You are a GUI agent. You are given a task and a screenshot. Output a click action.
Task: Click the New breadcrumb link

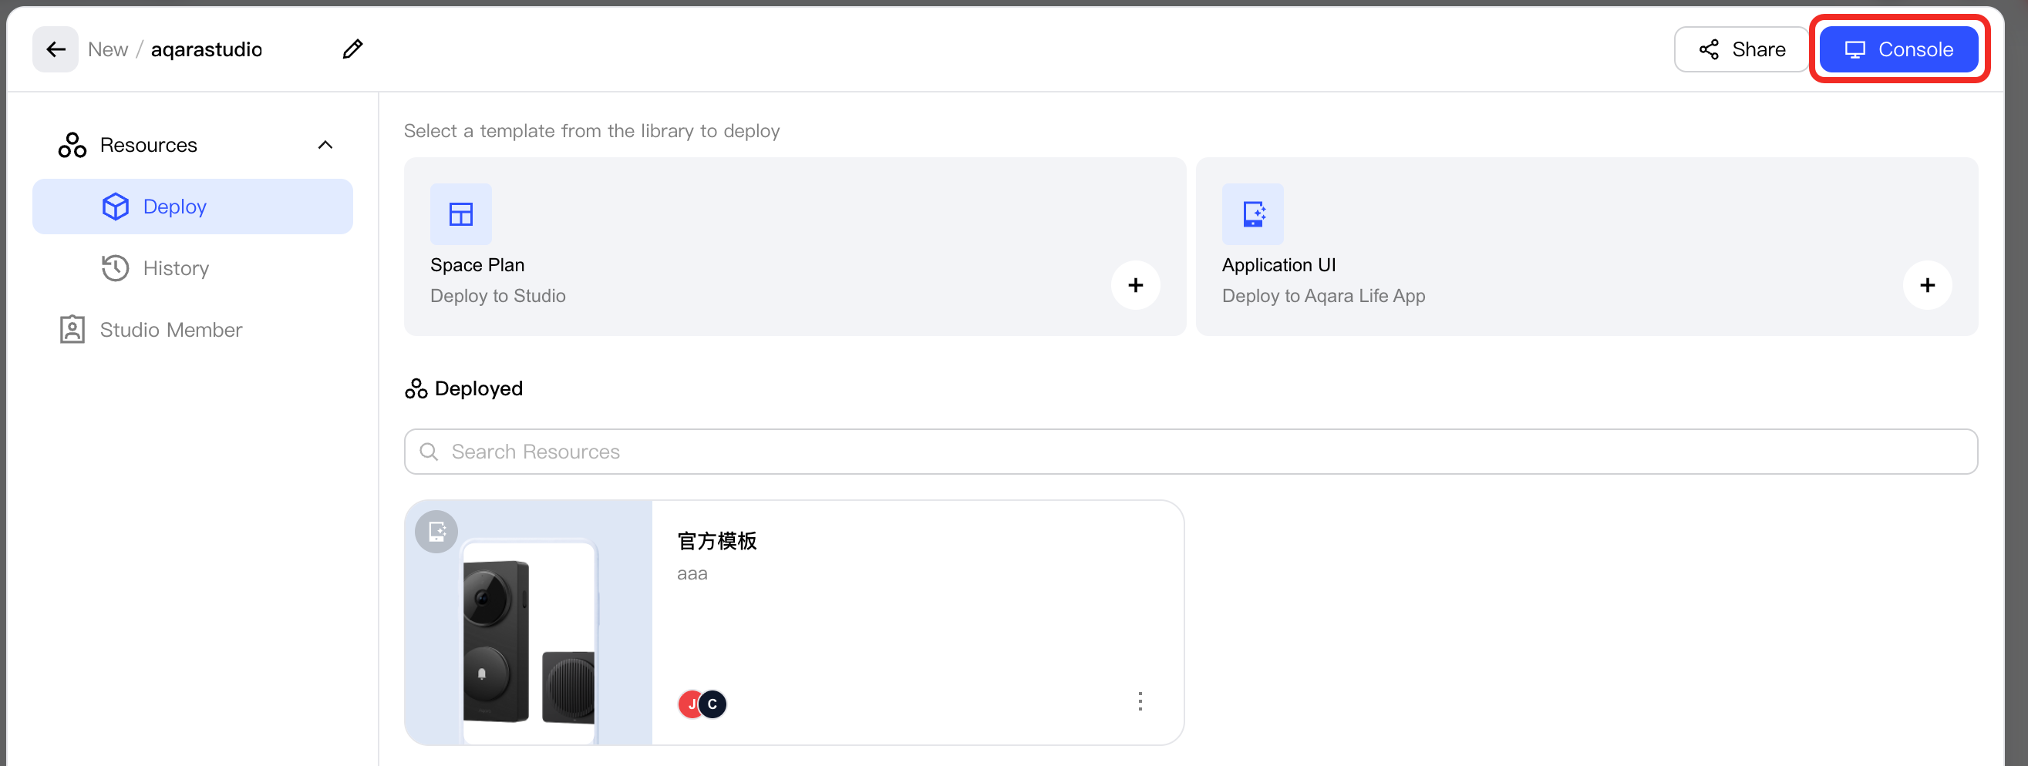pyautogui.click(x=108, y=49)
